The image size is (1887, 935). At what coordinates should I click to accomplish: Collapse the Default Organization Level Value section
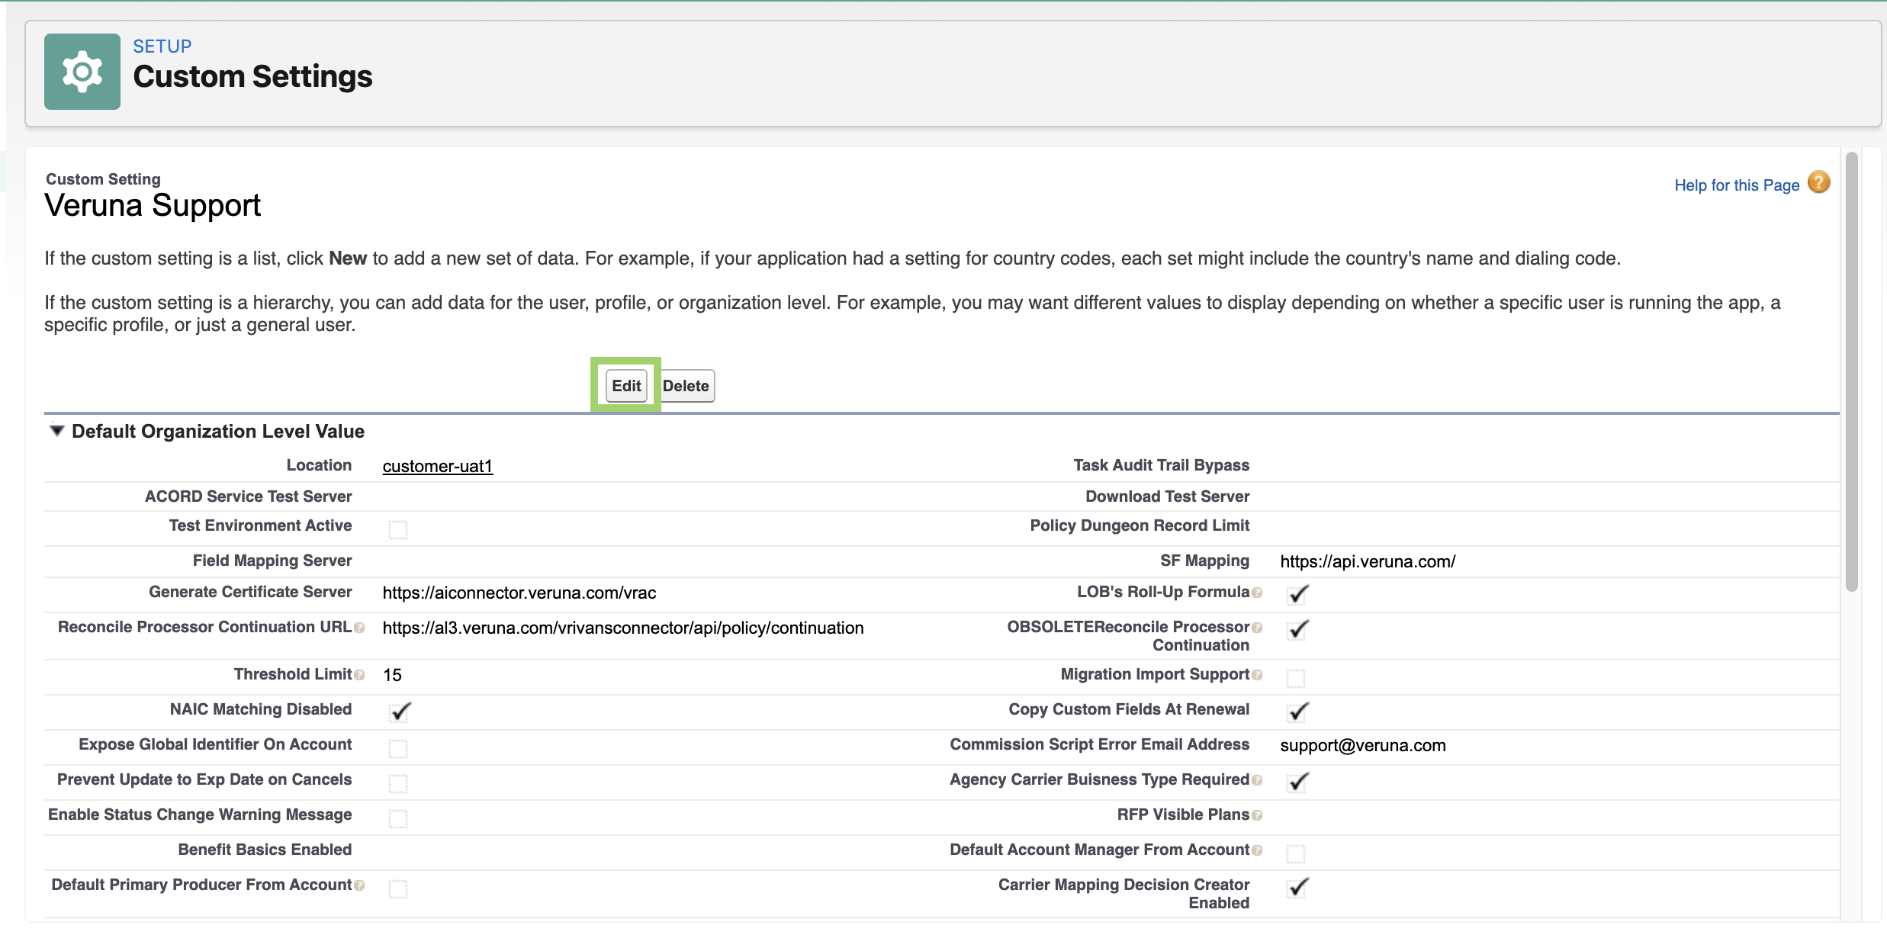(56, 431)
